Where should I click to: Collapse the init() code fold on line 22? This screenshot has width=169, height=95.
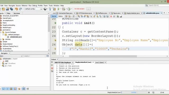tap(59, 27)
